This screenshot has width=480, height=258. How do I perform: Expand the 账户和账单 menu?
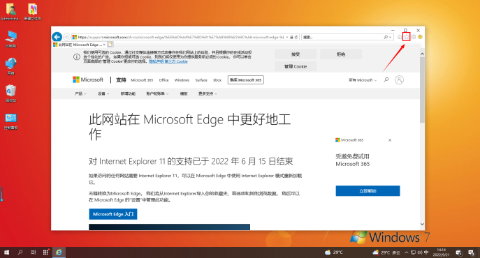tap(157, 93)
